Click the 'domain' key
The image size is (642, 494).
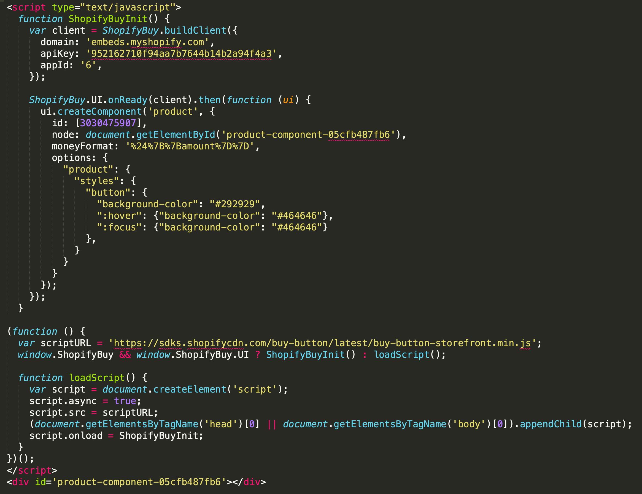click(57, 42)
